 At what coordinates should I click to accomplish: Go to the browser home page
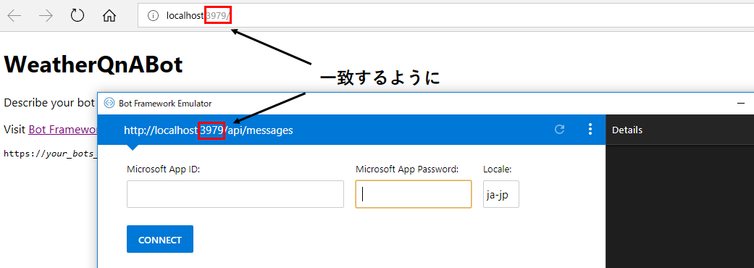[x=109, y=16]
